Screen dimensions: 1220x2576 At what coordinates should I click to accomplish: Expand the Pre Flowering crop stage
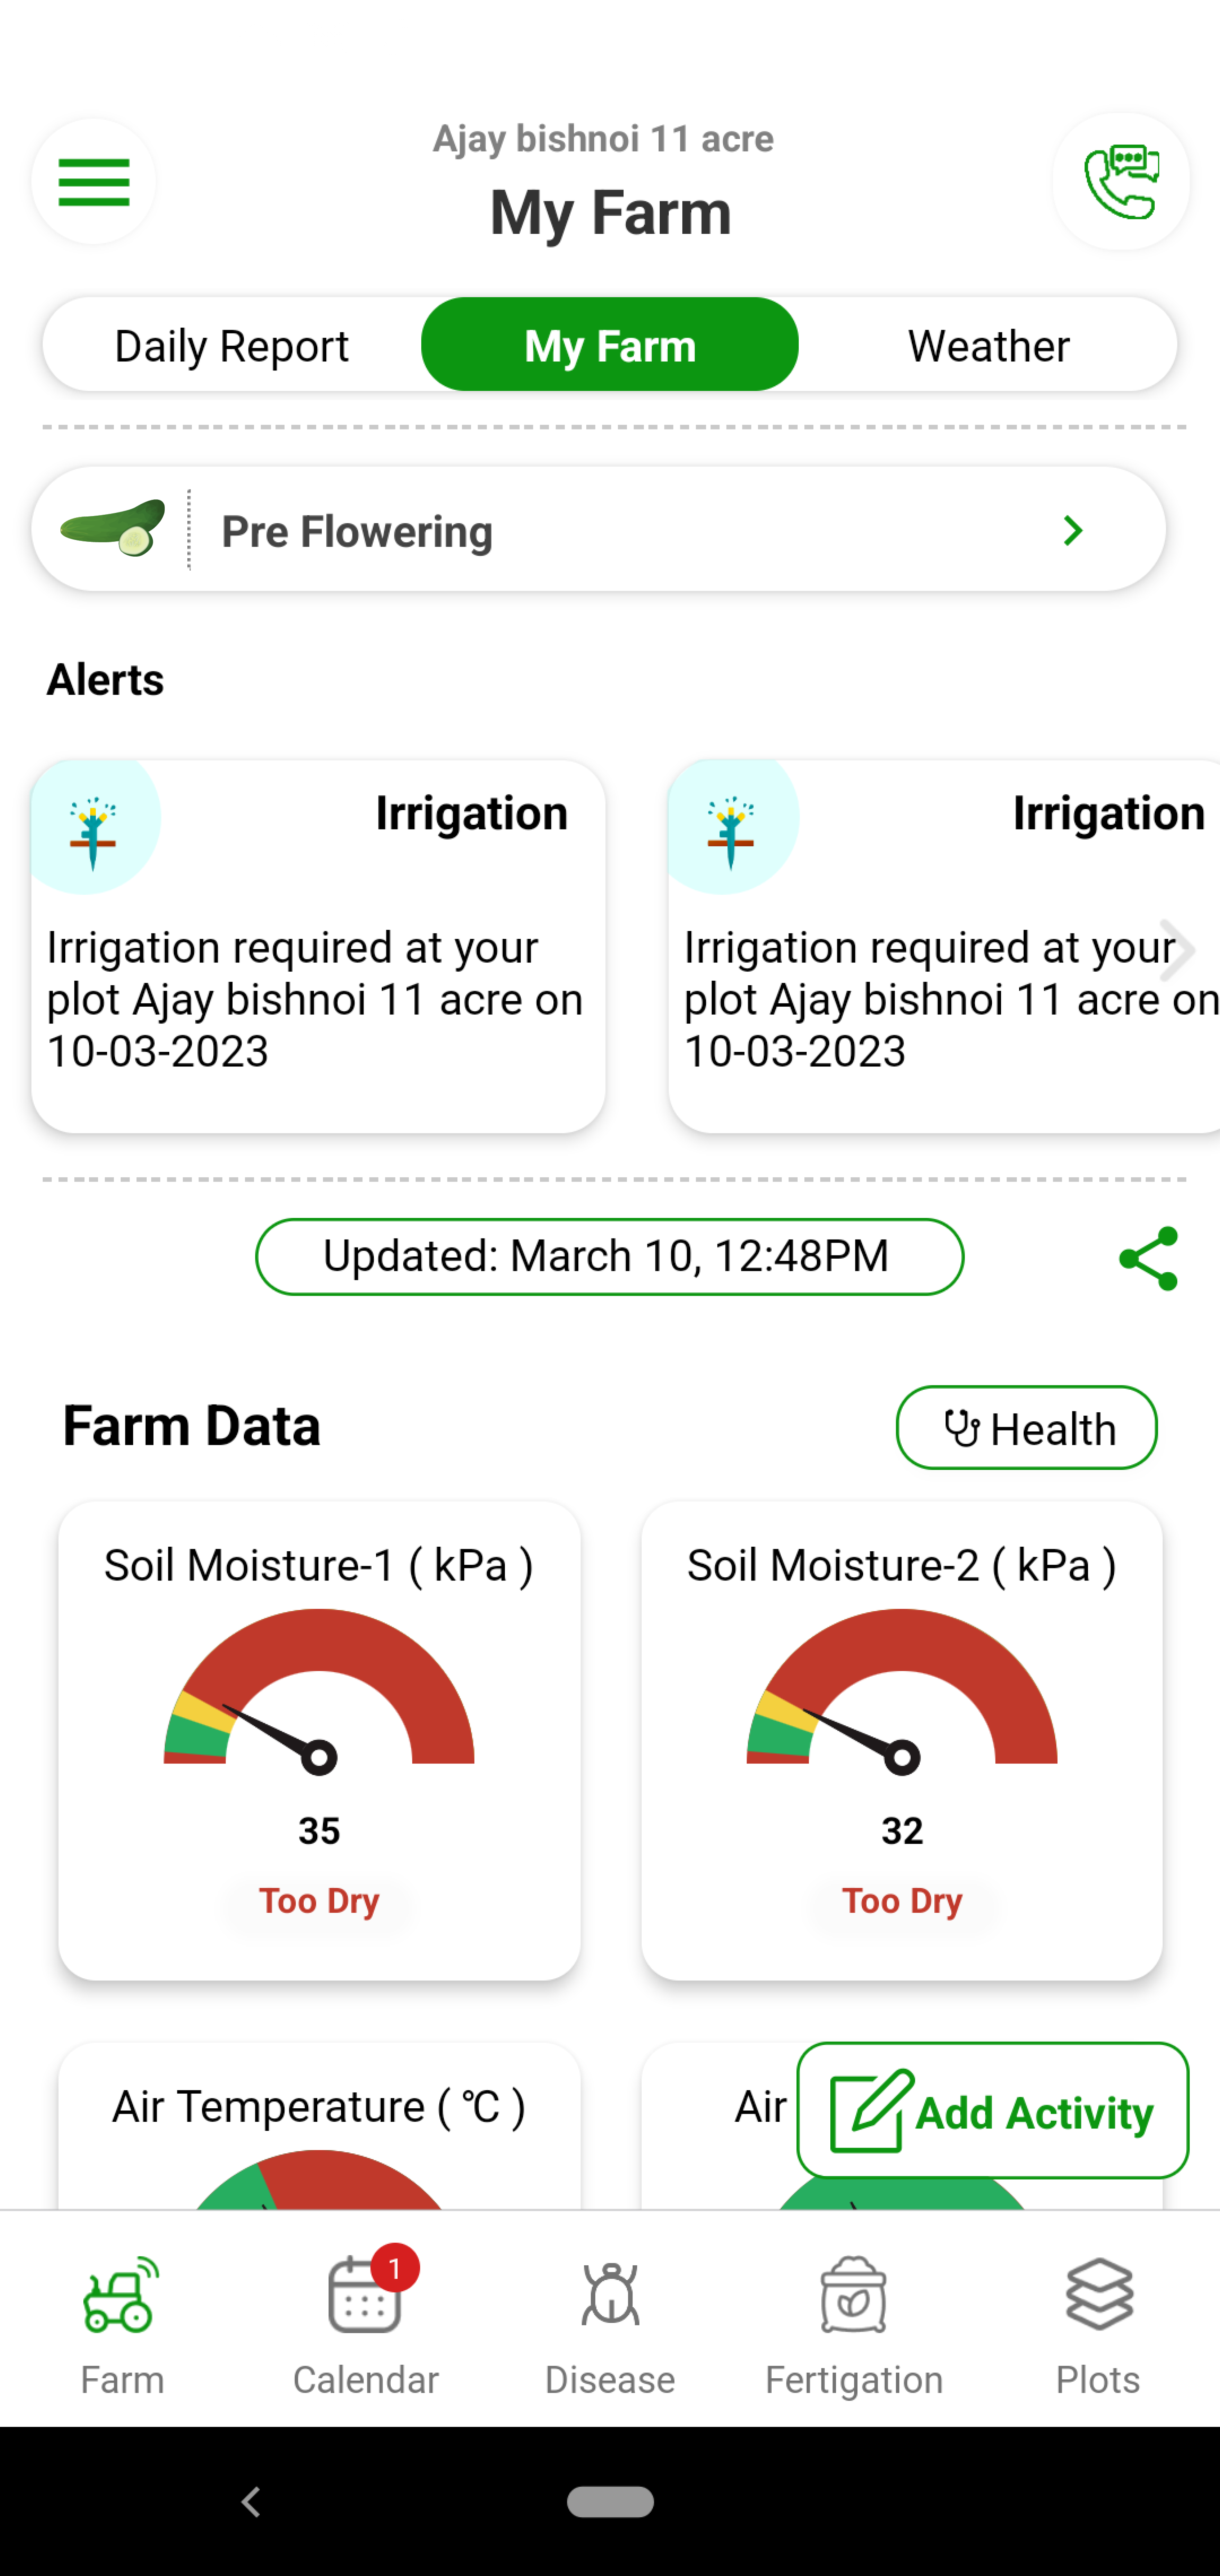1071,529
